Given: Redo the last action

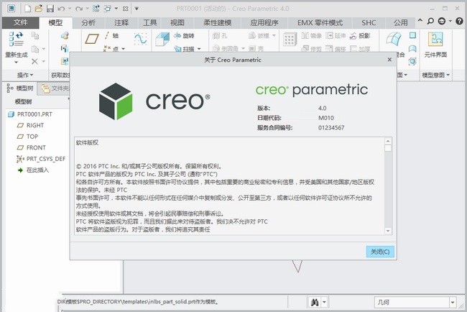Looking at the screenshot, I should click(79, 9).
